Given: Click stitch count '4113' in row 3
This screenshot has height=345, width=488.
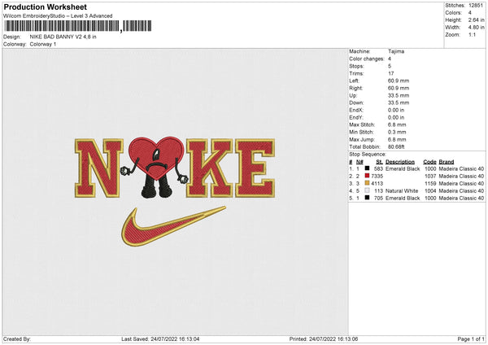Looking at the screenshot, I should point(377,183).
